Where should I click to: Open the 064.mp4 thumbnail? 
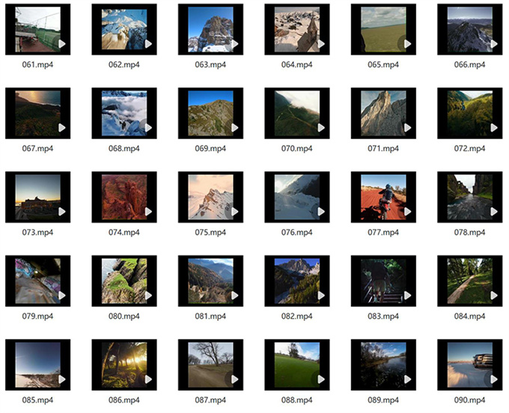click(297, 29)
